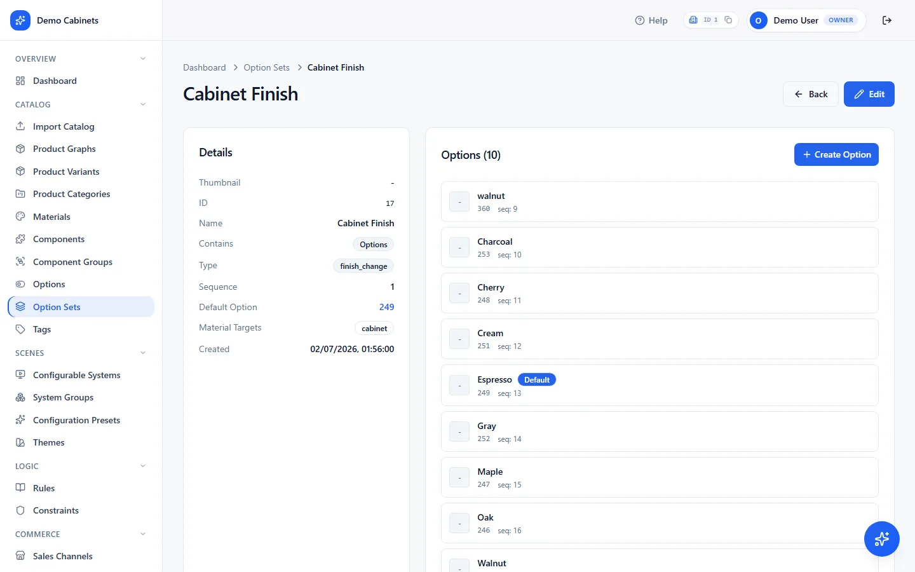
Task: Open Product Categories in sidebar
Action: click(81, 194)
